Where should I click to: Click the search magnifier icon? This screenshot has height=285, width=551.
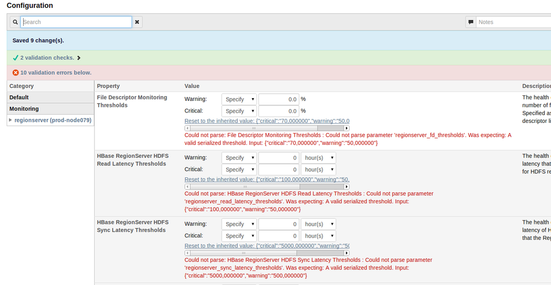point(15,22)
